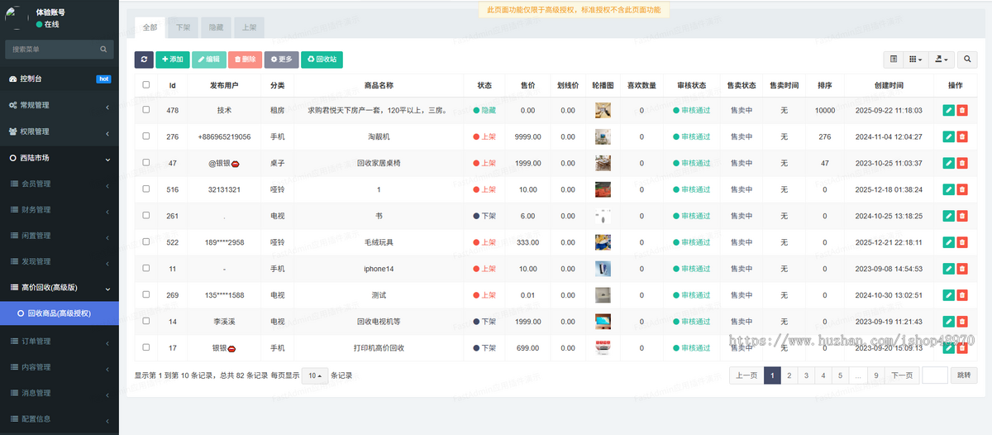This screenshot has width=992, height=435.
Task: Edit row 47 回收家居桌椅
Action: (x=948, y=163)
